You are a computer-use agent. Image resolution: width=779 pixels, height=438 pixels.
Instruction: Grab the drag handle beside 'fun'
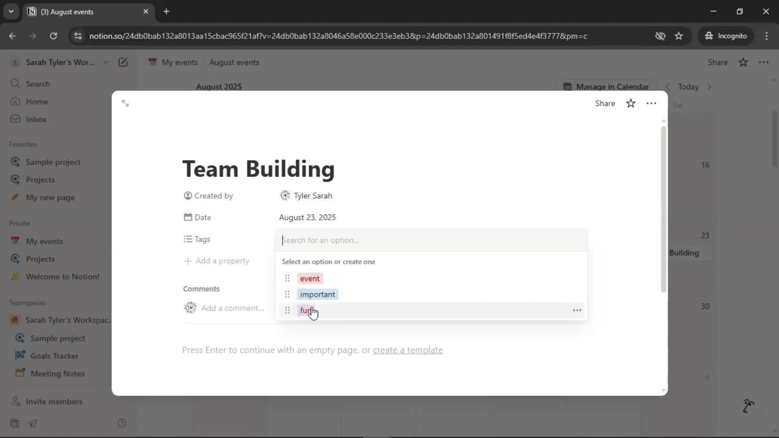coord(287,310)
